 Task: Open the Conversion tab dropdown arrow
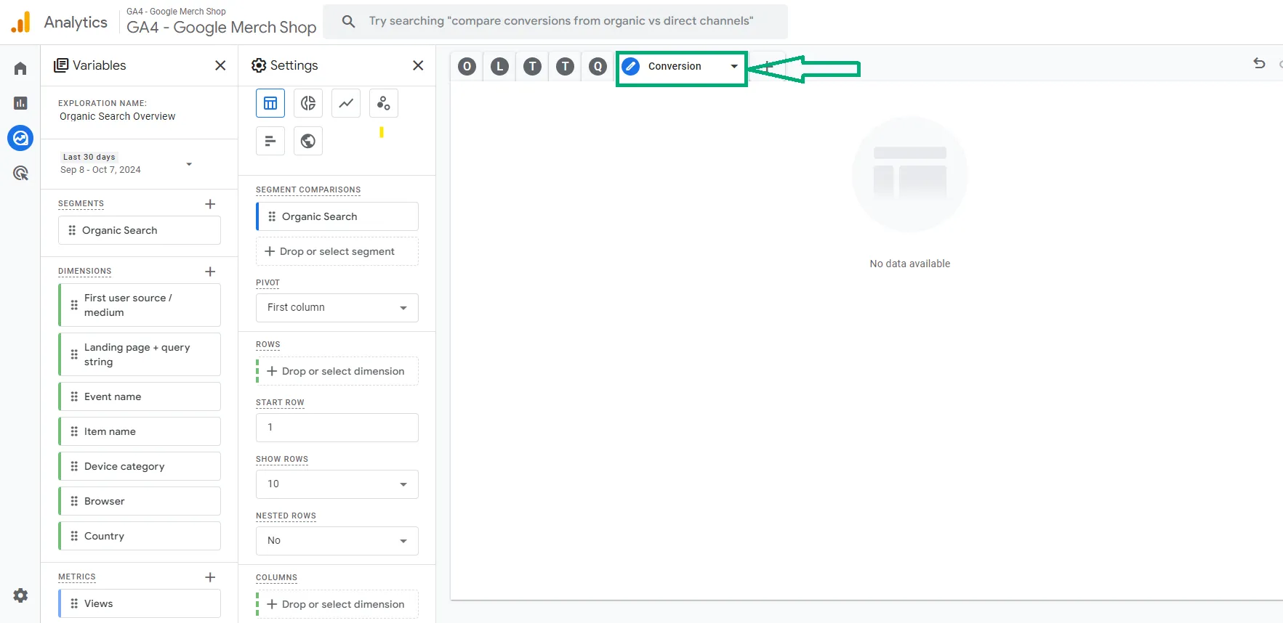click(x=734, y=66)
